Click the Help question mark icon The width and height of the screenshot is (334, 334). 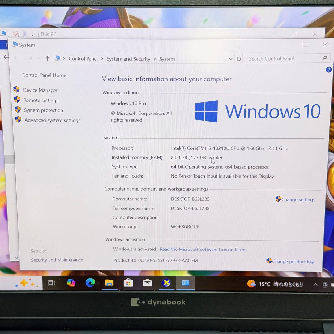(328, 70)
